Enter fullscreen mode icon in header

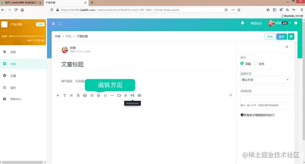60,24
